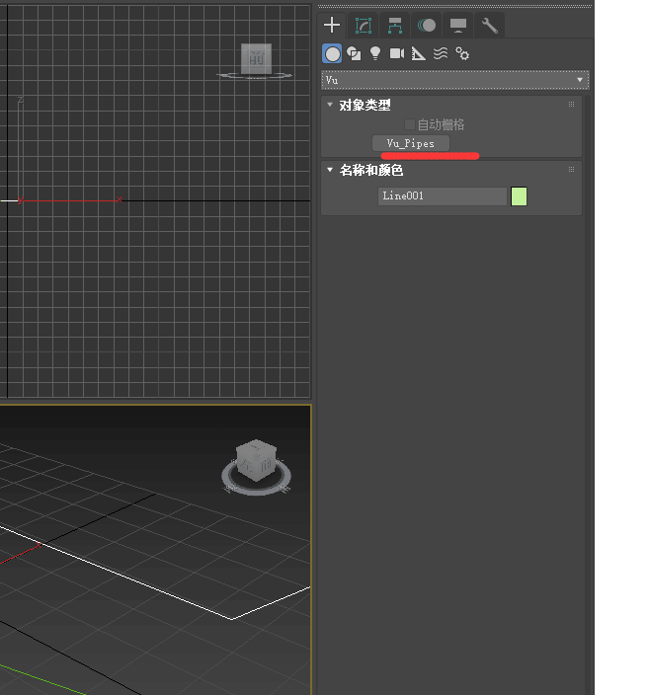Open the Display panel tab
649x695 pixels.
[458, 26]
